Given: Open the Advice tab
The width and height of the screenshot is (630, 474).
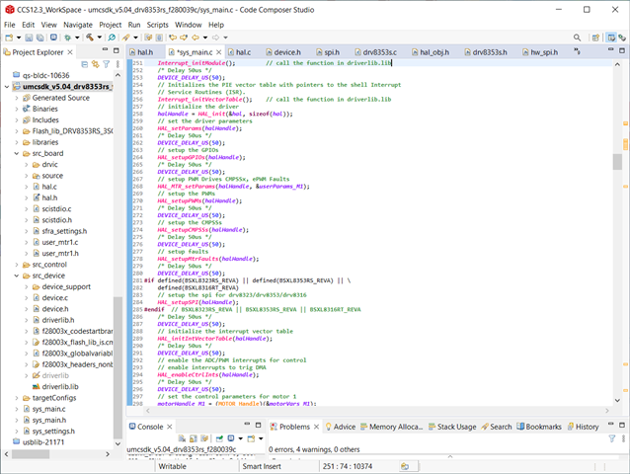Looking at the screenshot, I should [341, 427].
